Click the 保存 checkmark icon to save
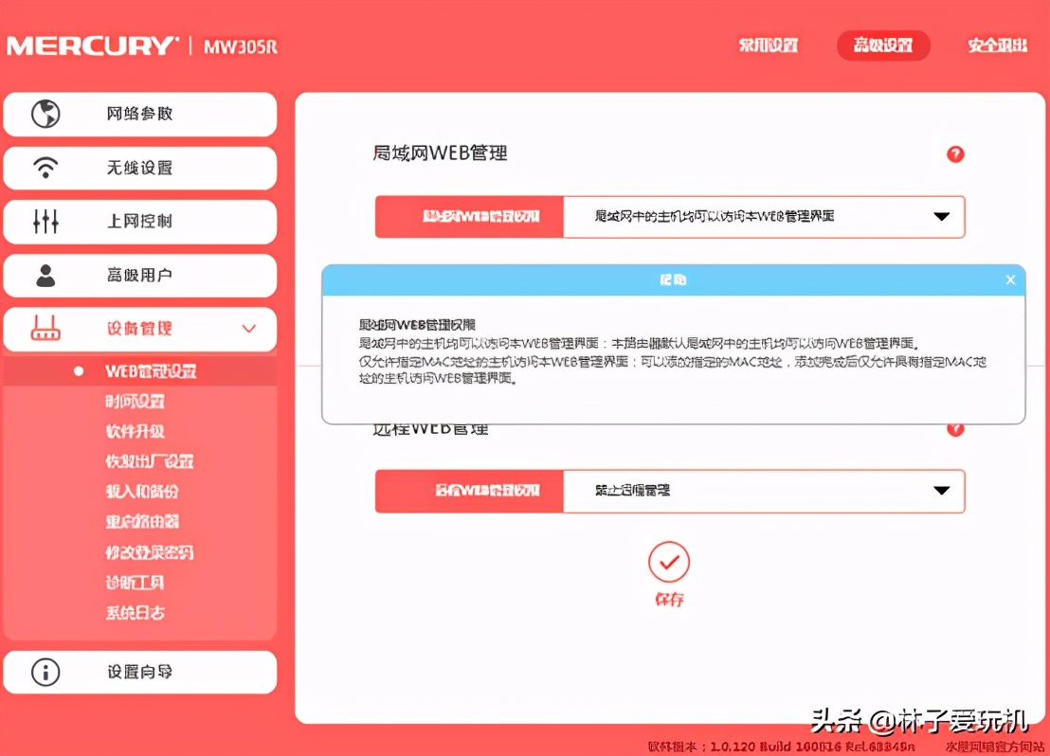1050x756 pixels. (669, 562)
